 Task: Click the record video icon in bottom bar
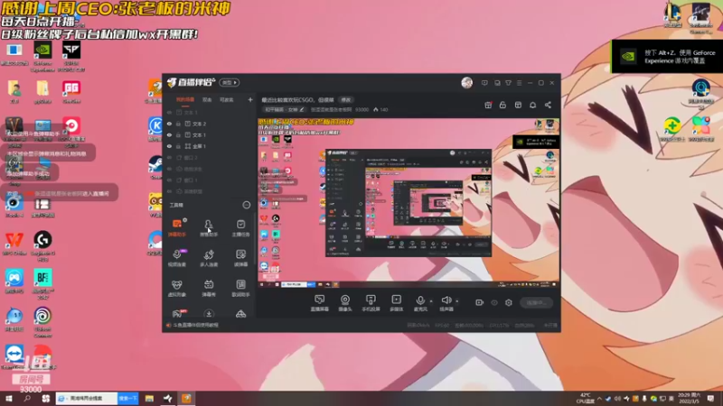coord(480,302)
